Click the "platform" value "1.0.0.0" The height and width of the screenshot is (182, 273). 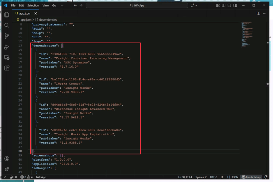(63, 160)
